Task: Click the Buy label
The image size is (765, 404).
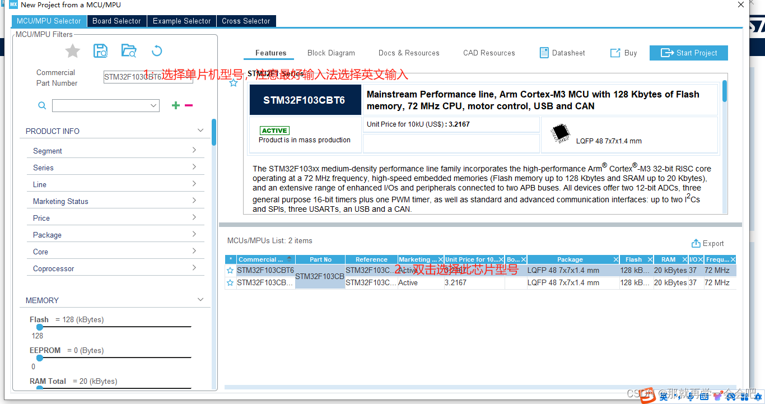Action: click(x=631, y=53)
